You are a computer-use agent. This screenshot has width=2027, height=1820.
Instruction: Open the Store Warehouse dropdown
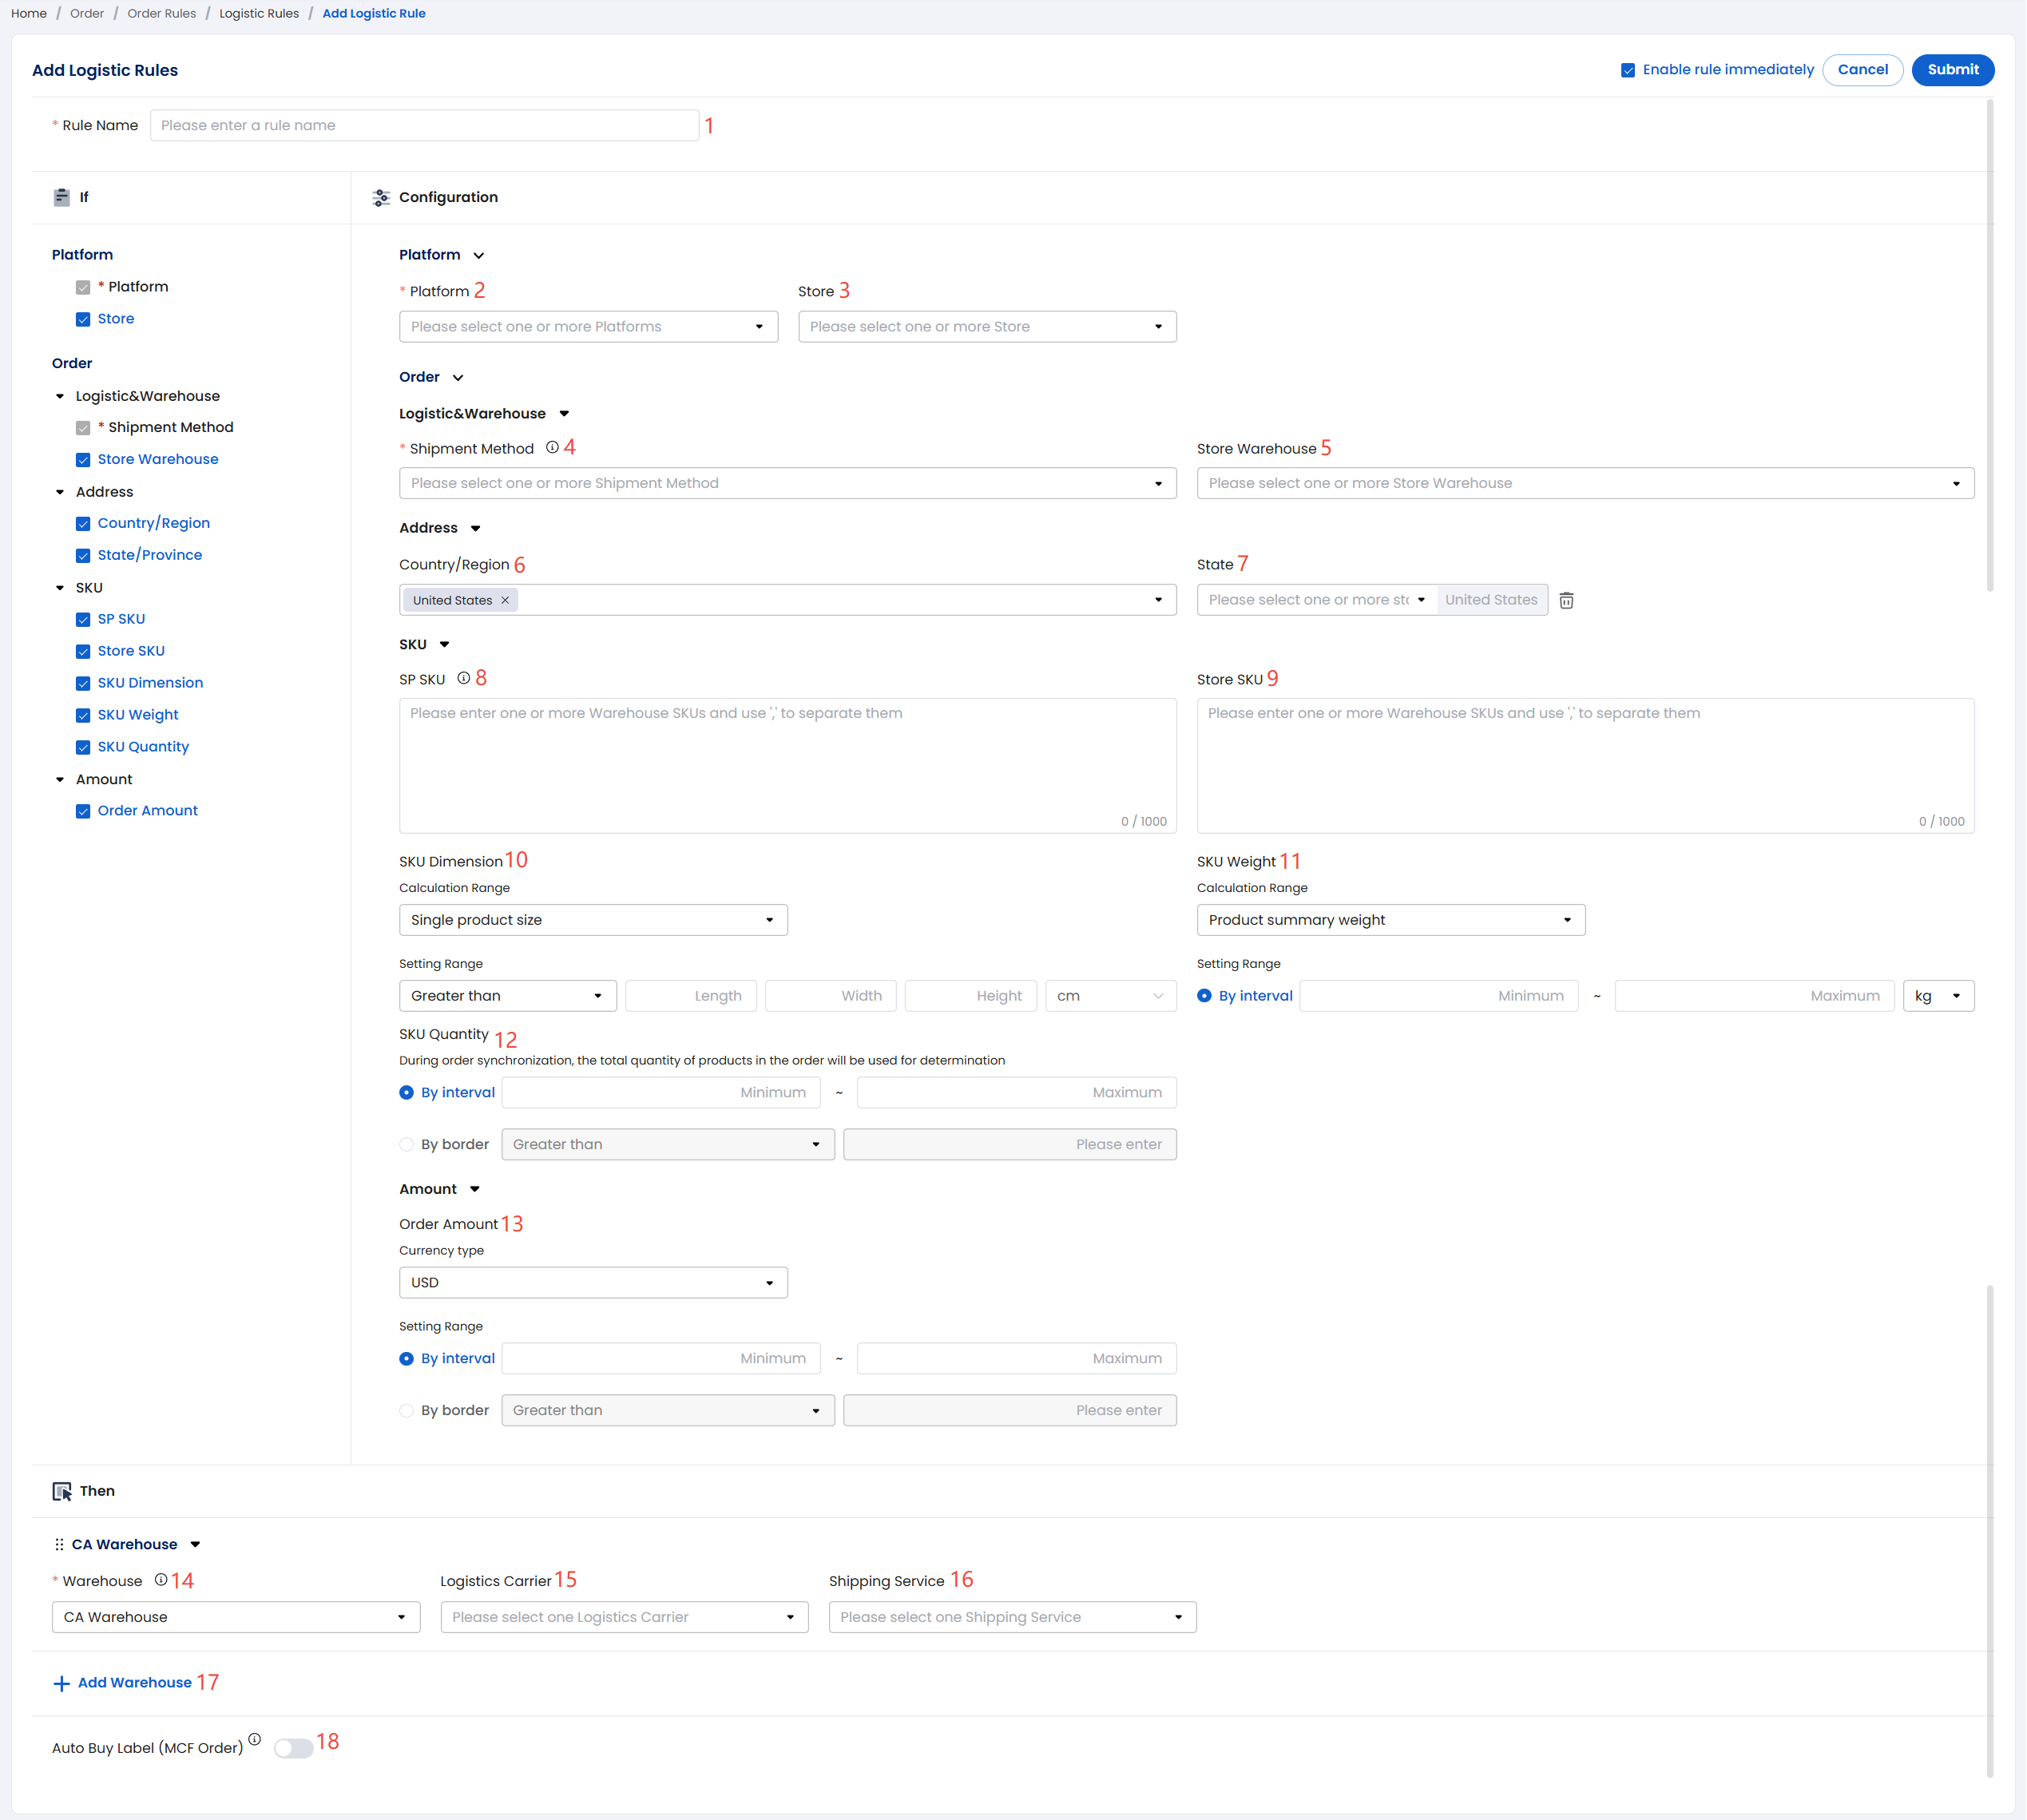pyautogui.click(x=1585, y=483)
